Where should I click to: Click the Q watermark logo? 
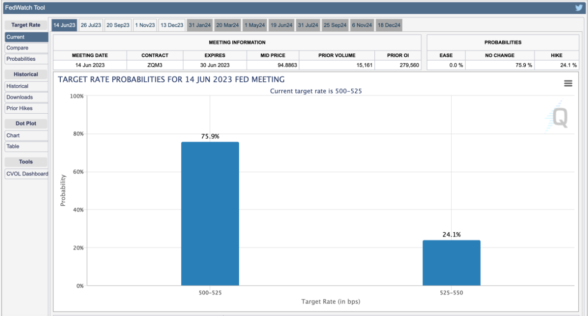point(559,118)
